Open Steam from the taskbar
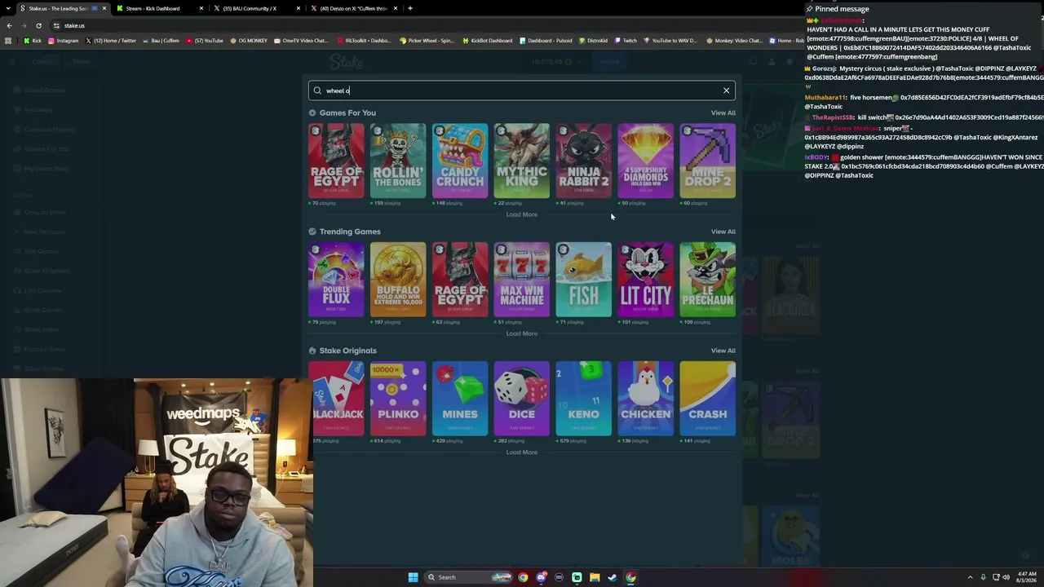The image size is (1044, 587). tap(613, 577)
